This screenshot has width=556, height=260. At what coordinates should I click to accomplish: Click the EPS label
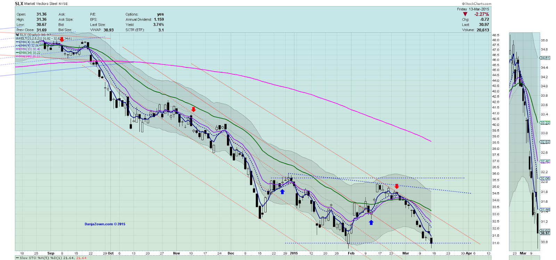pos(93,19)
